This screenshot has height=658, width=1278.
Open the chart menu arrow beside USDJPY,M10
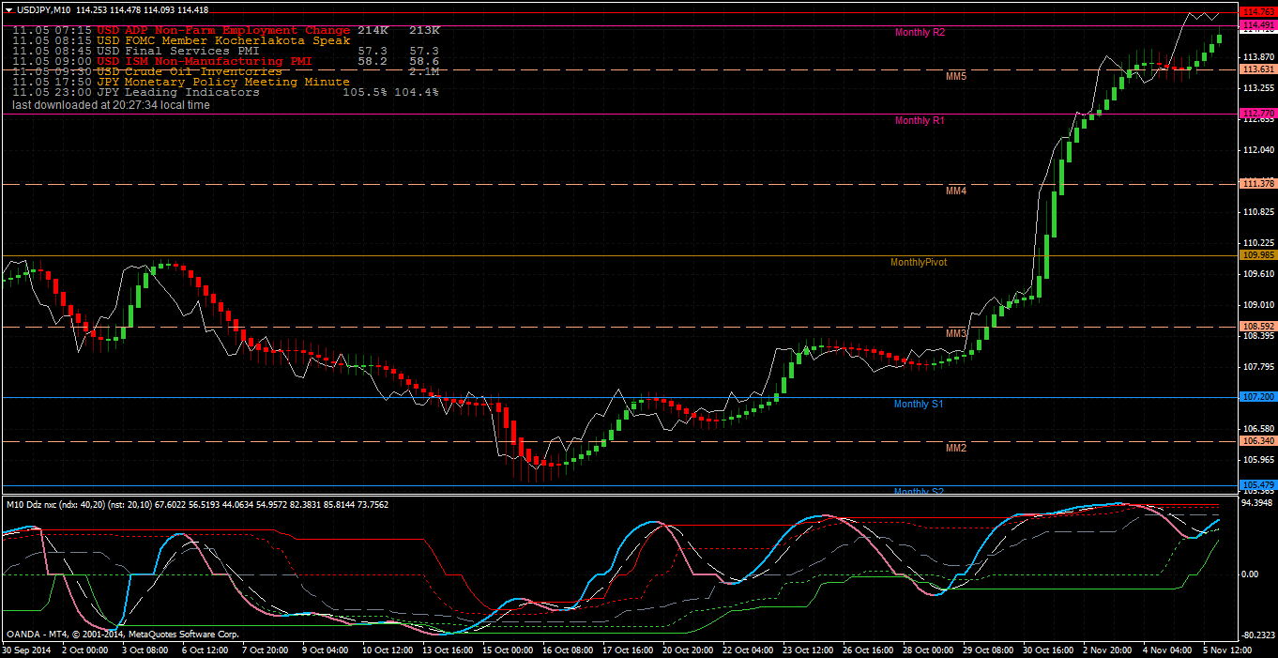pos(8,9)
